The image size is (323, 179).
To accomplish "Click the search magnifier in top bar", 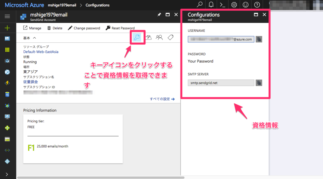I will coord(200,5).
